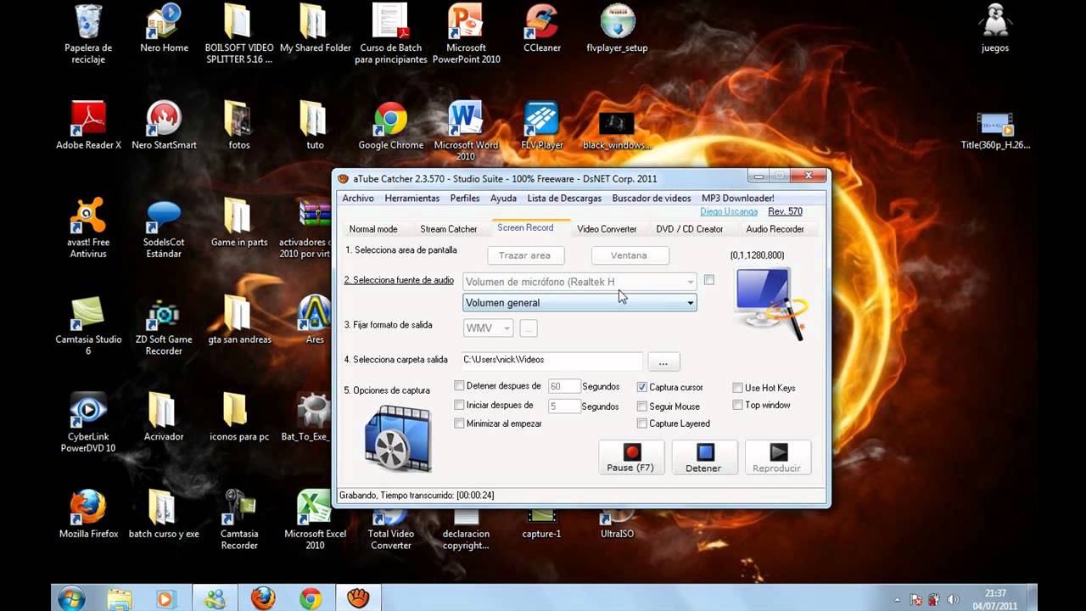Switch to DVD / CD Creator tab

point(690,229)
